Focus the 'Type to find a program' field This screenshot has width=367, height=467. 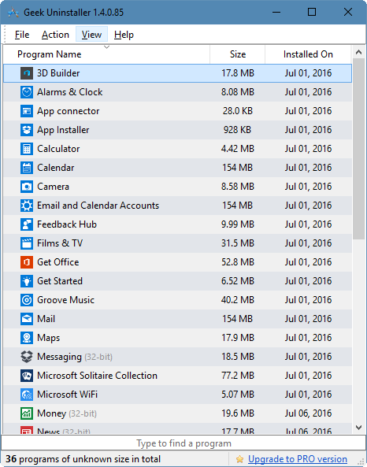pos(183,443)
